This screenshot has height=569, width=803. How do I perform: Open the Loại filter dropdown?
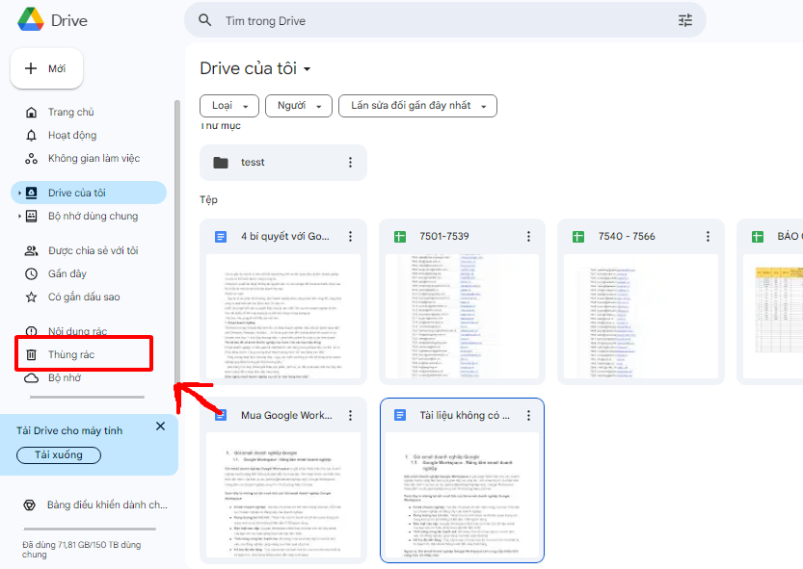click(229, 106)
